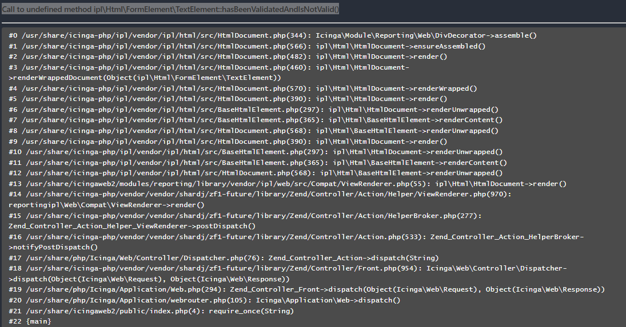Click stack line #9 HtmlDocument->render()
This screenshot has height=327, width=626.
click(x=228, y=142)
